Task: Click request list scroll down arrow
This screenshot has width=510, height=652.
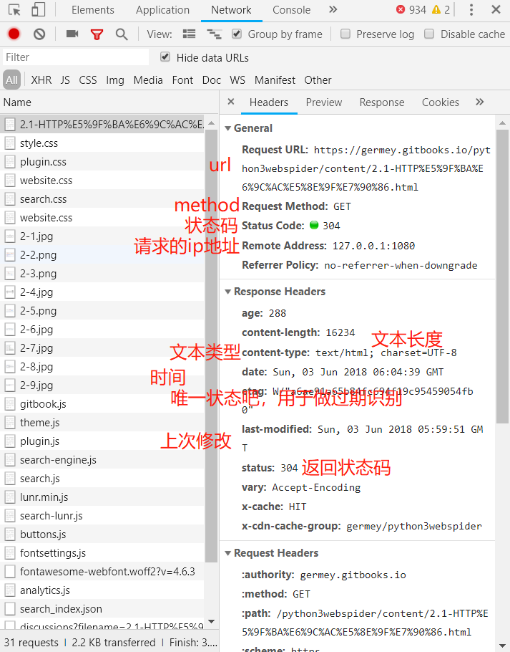Action: 211,622
